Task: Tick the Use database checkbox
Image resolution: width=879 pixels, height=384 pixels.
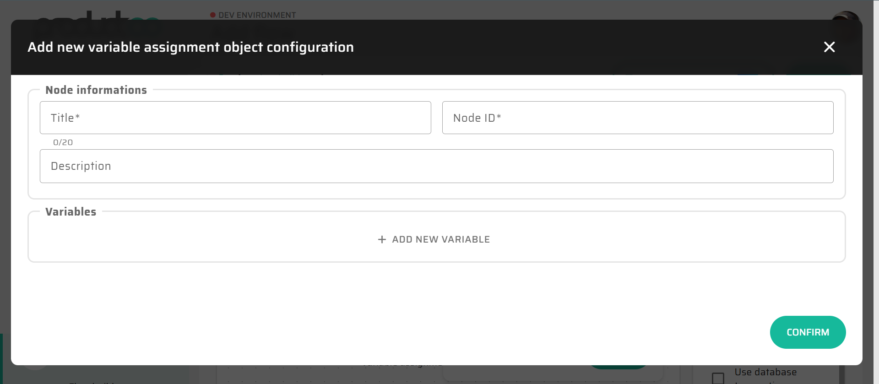Action: pos(718,378)
